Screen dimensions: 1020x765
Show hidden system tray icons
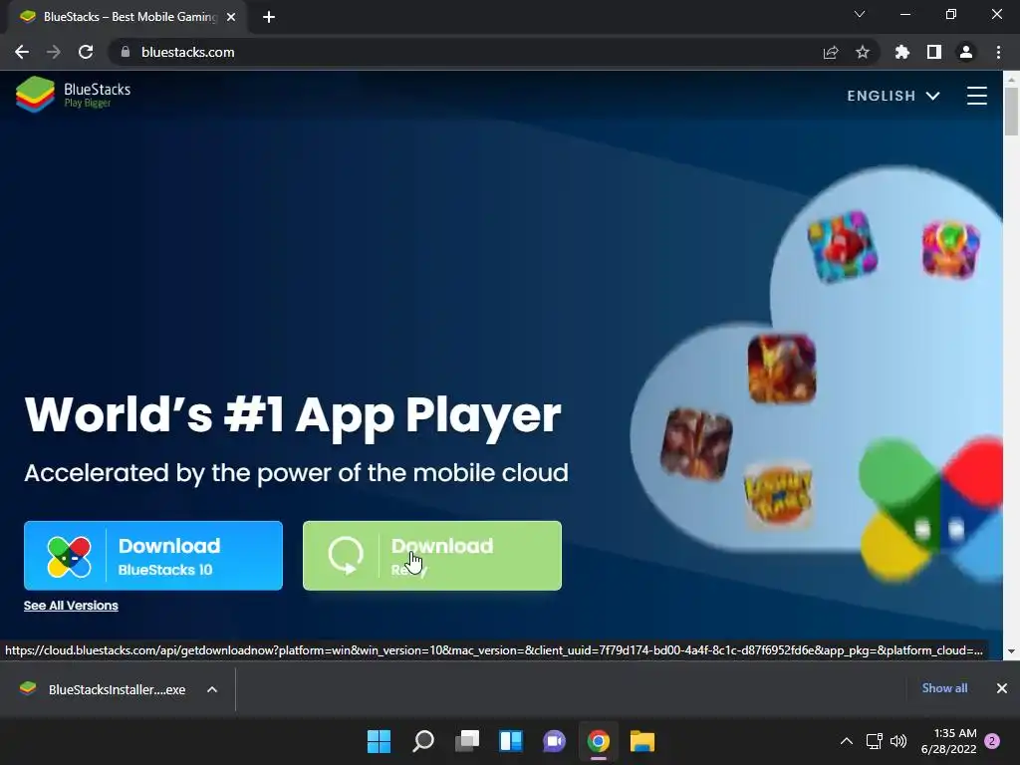pos(847,741)
